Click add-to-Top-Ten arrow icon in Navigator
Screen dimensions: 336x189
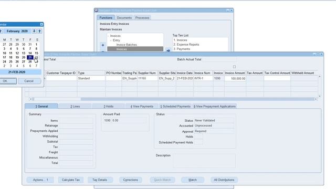pyautogui.click(x=169, y=50)
